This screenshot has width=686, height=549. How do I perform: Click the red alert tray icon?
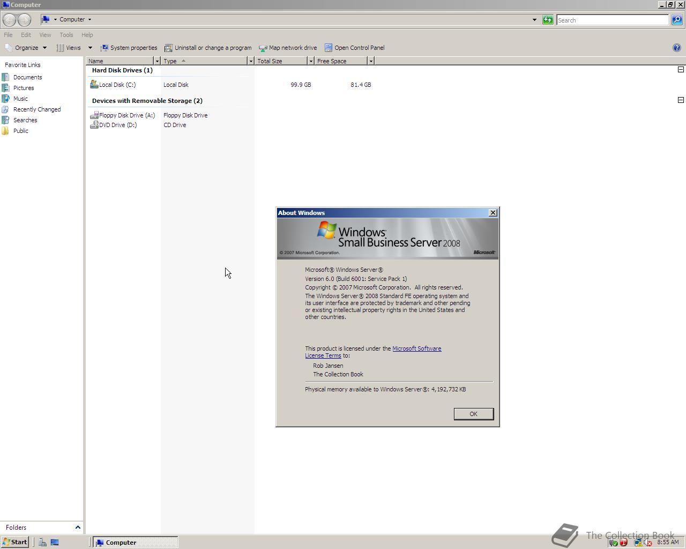(x=623, y=543)
